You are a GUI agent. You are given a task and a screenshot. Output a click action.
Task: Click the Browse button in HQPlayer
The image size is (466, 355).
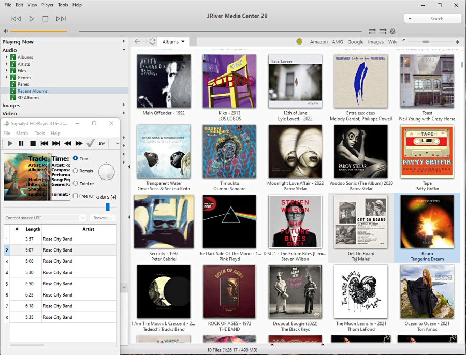click(x=102, y=218)
